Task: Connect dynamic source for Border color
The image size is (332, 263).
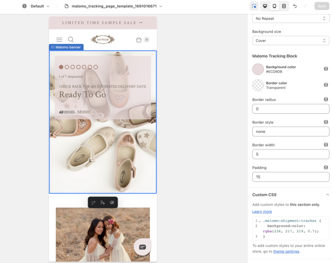Action: pyautogui.click(x=326, y=85)
